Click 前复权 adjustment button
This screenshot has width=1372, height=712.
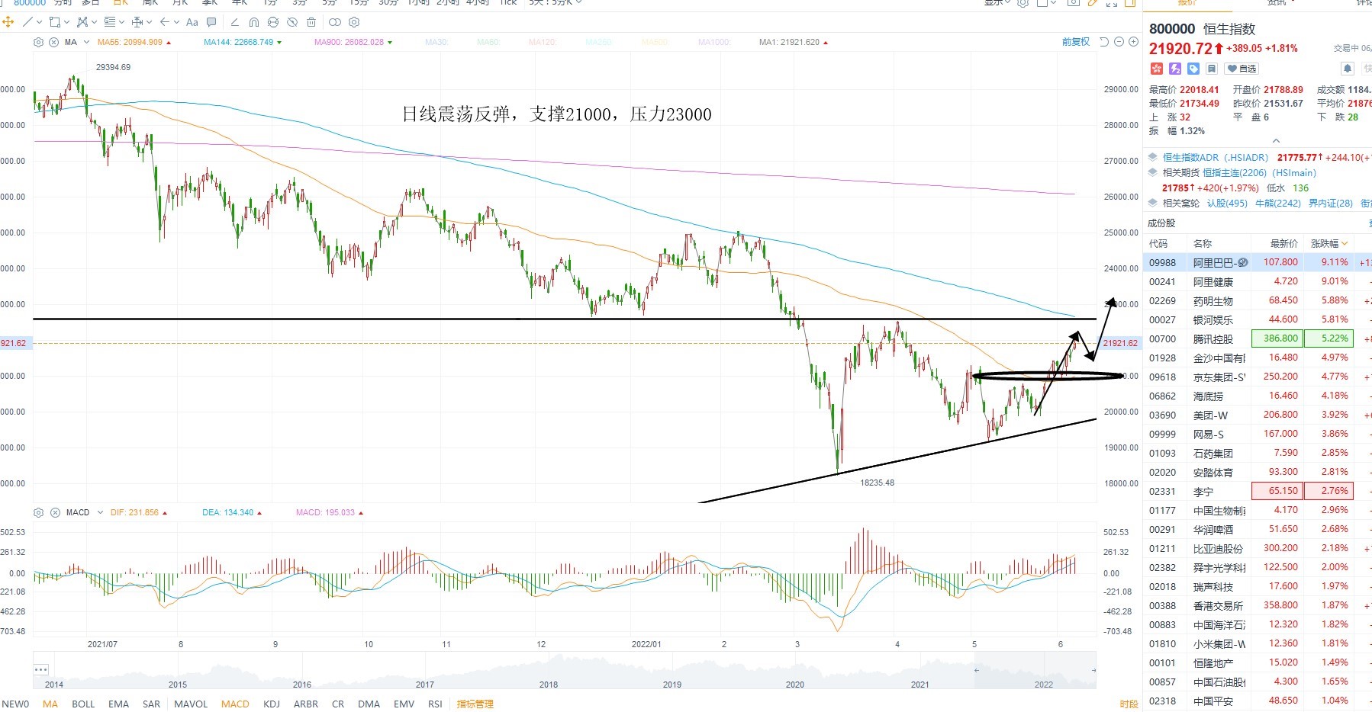point(1076,42)
